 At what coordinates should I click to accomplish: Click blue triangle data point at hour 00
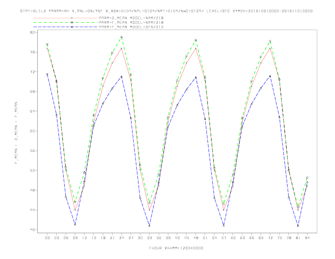pyautogui.click(x=47, y=74)
